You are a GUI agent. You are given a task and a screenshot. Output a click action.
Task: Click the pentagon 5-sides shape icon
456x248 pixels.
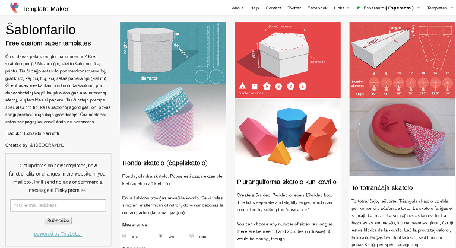[267, 86]
